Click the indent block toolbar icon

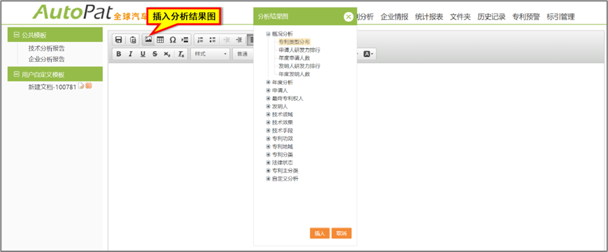[x=185, y=39]
